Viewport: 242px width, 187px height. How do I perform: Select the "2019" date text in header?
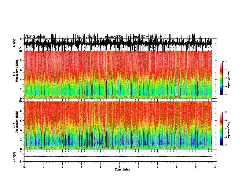coord(91,37)
